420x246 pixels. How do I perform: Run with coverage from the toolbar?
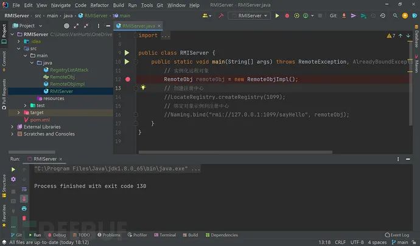296,16
